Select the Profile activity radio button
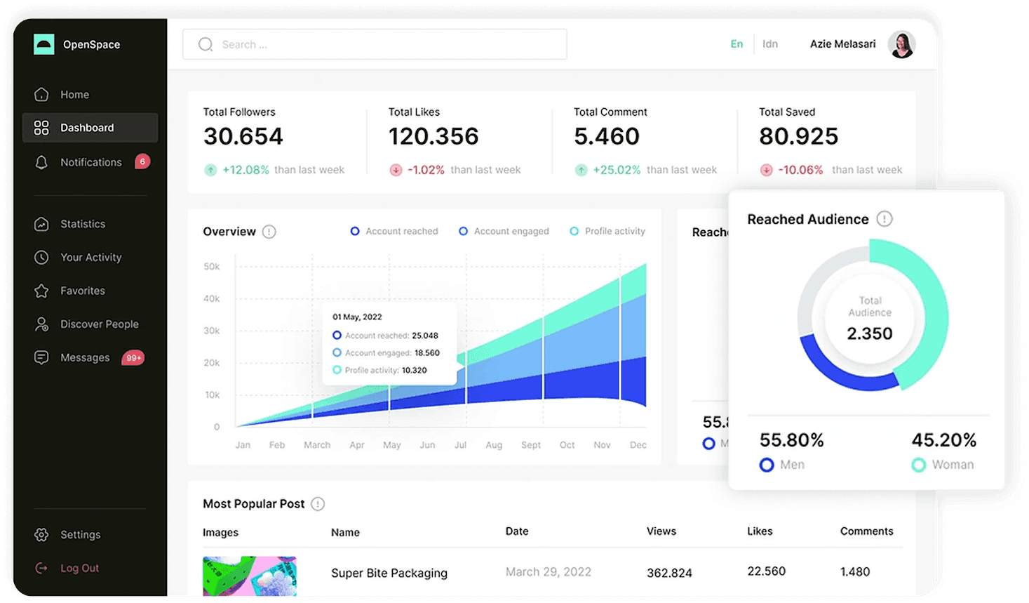 [575, 230]
